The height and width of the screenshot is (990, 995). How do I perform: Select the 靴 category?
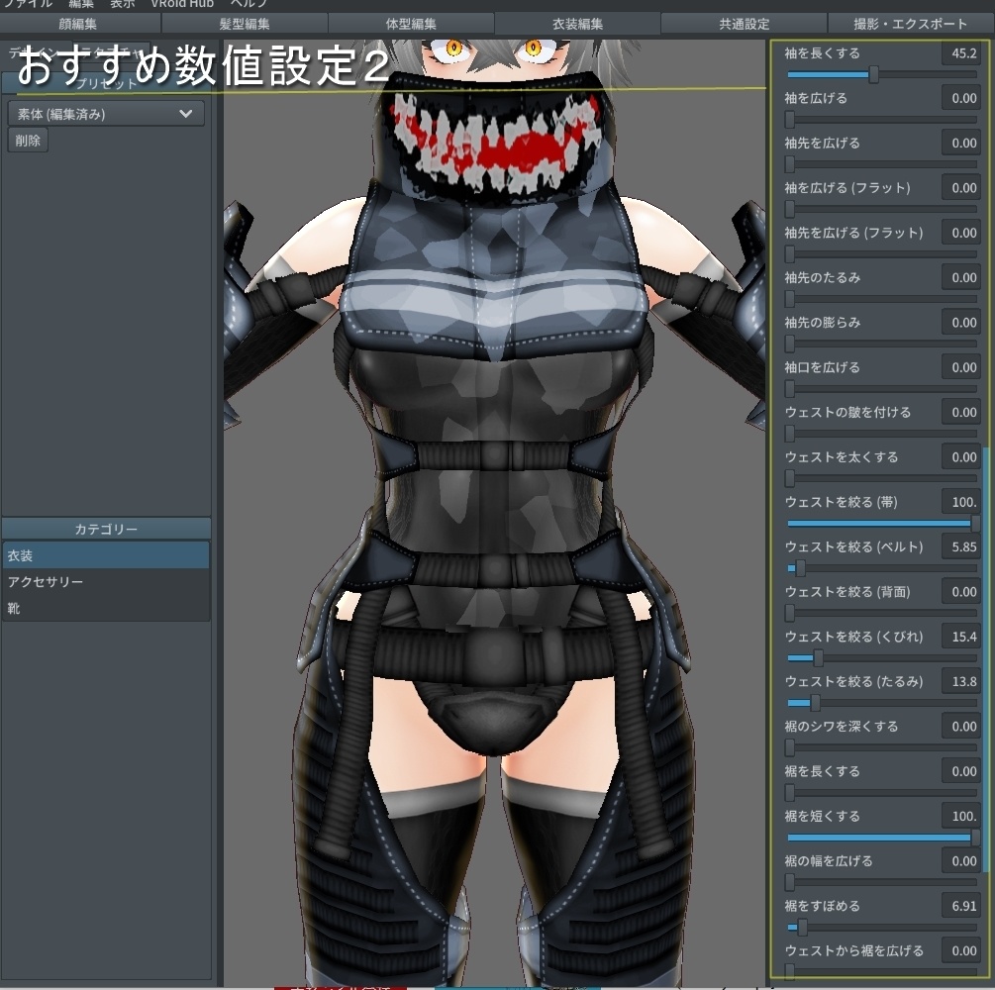[x=105, y=608]
